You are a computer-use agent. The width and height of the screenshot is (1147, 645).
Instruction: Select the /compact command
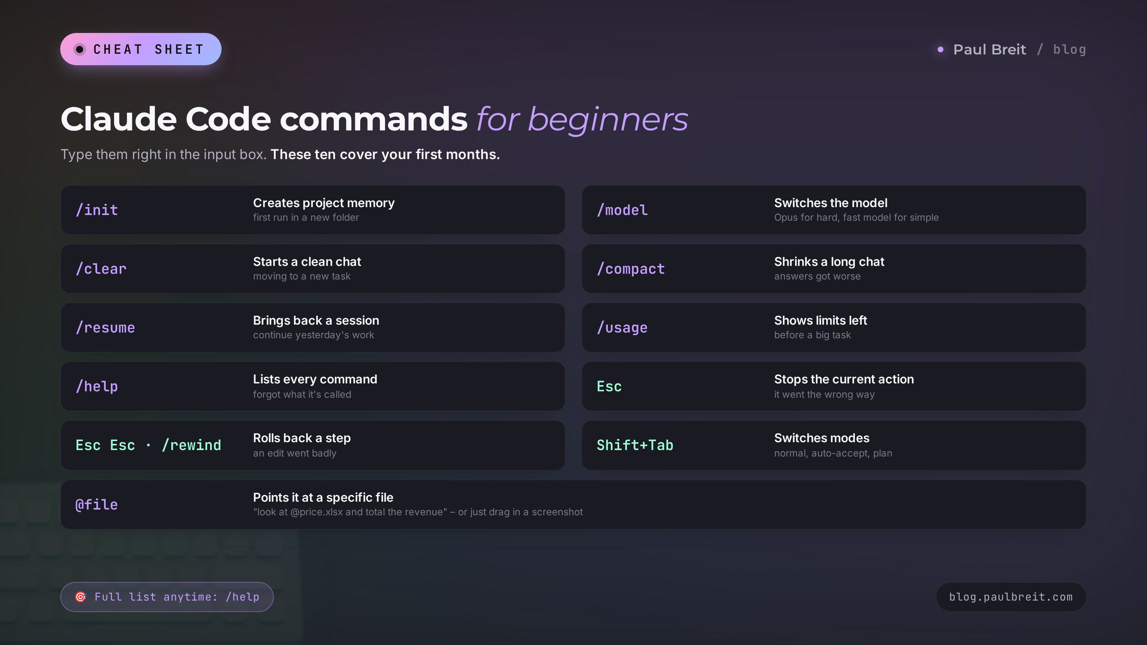pos(630,269)
